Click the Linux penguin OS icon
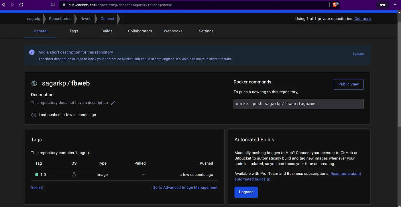 (x=74, y=175)
